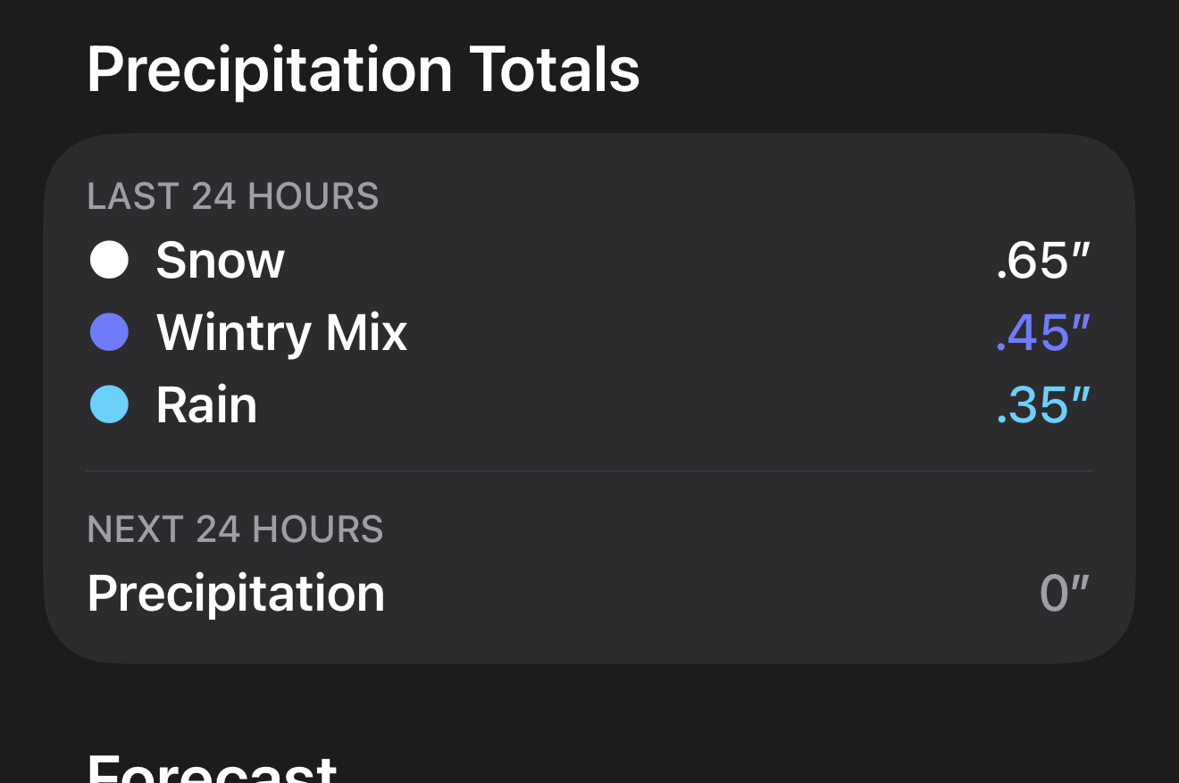Tap the .65" snow total value
The width and height of the screenshot is (1179, 783).
click(1043, 261)
